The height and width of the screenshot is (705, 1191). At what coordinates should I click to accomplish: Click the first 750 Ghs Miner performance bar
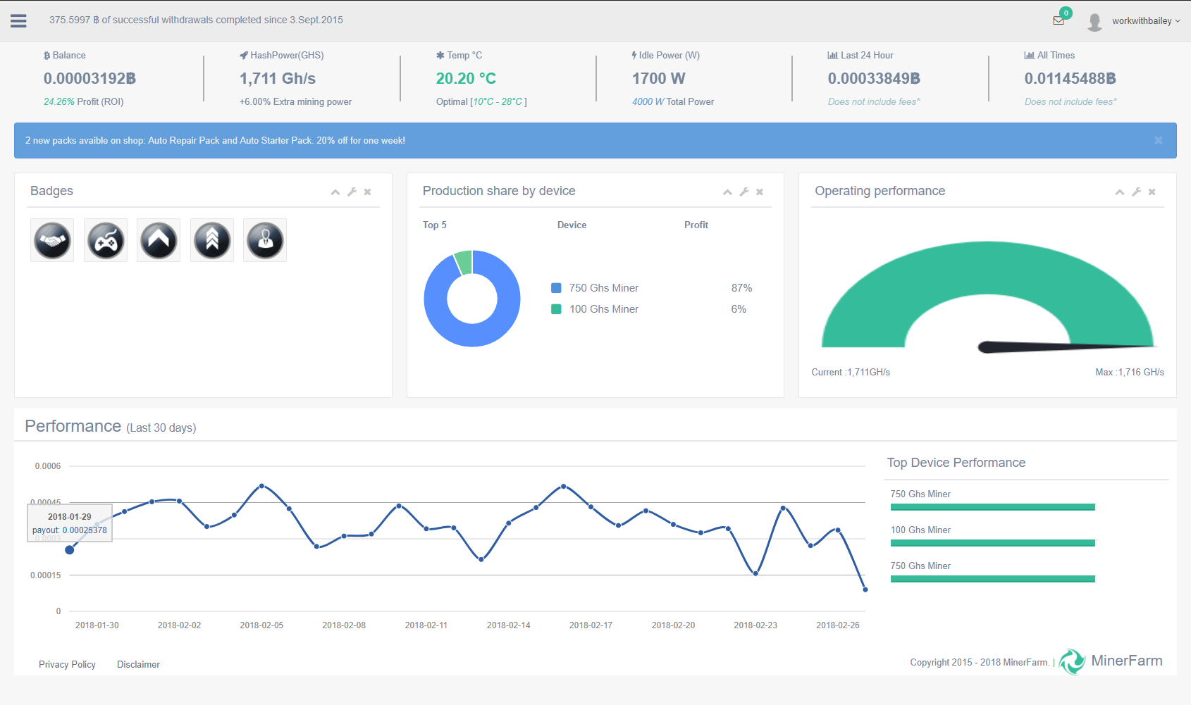click(x=993, y=507)
